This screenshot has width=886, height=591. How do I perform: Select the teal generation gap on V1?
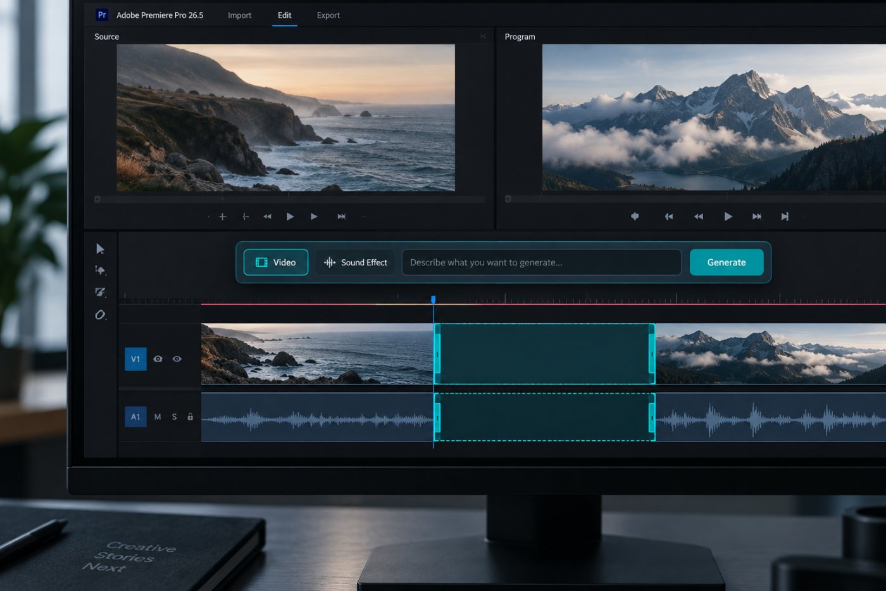tap(544, 354)
